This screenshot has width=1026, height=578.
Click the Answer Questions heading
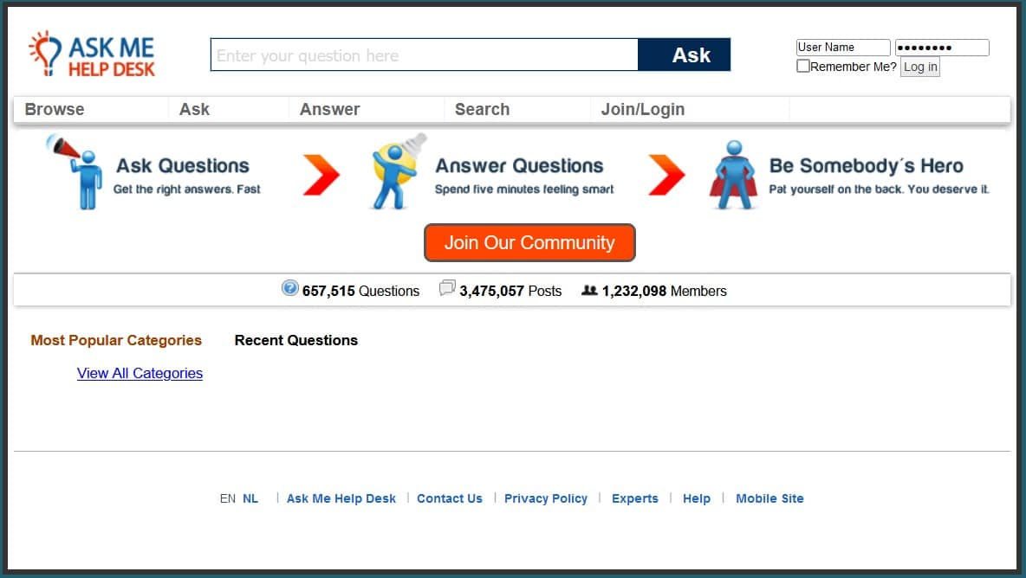520,165
